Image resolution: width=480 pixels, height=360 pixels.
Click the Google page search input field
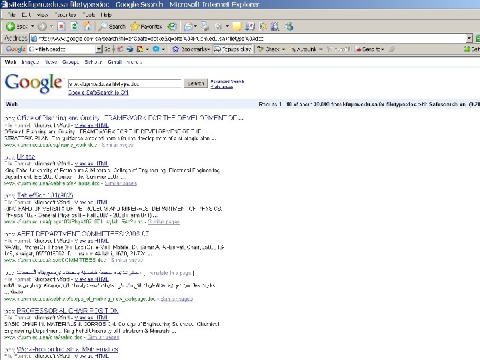[x=125, y=83]
